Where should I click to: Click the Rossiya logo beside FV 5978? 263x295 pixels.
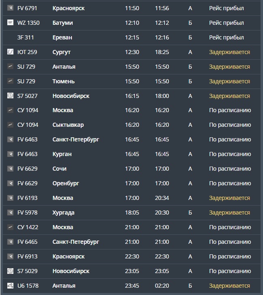(10, 213)
